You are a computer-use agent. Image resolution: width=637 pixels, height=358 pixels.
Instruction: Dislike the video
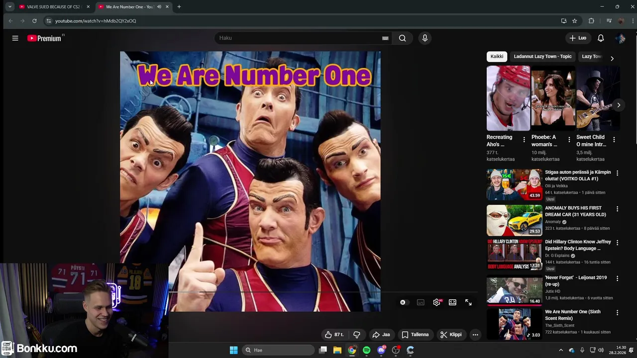point(356,335)
